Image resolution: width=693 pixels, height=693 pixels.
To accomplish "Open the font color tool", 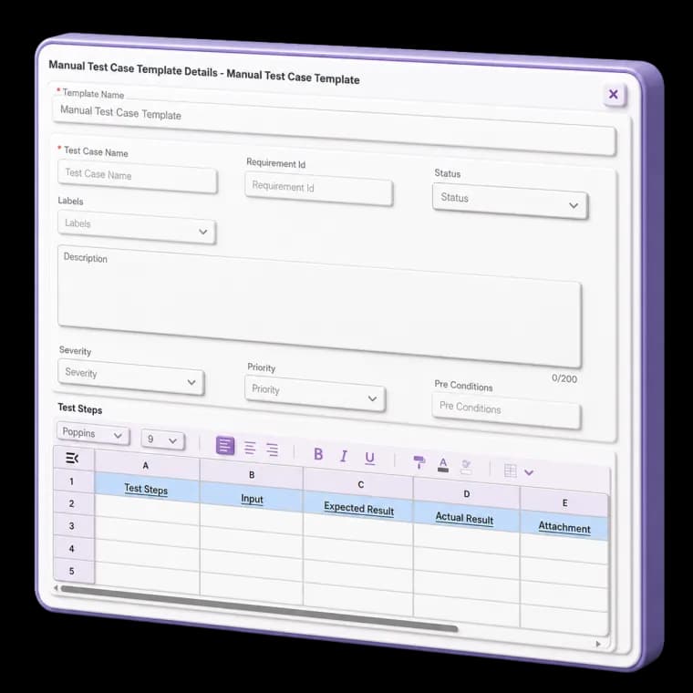I will (x=443, y=465).
